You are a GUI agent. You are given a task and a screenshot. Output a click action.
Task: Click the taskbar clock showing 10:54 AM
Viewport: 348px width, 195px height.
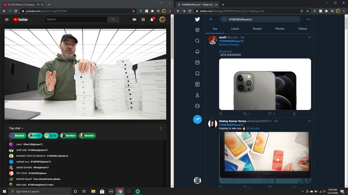[x=332, y=192]
